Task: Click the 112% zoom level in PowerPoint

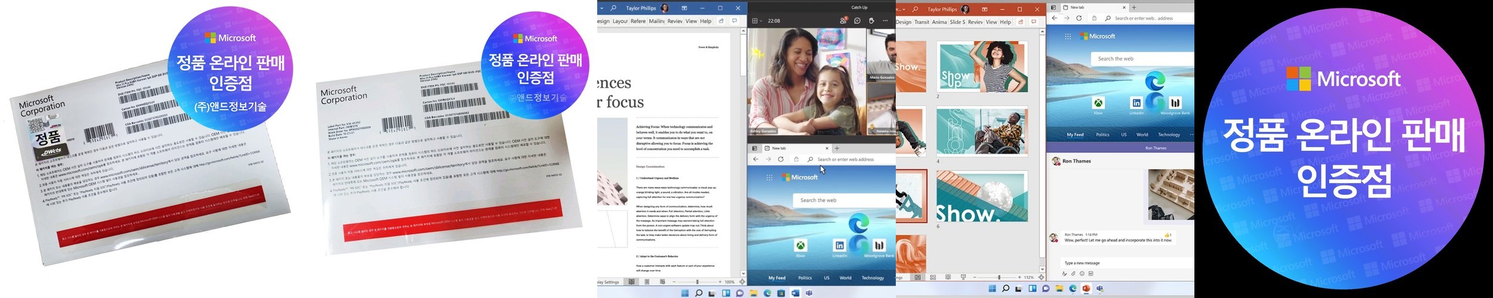Action: 1028,278
